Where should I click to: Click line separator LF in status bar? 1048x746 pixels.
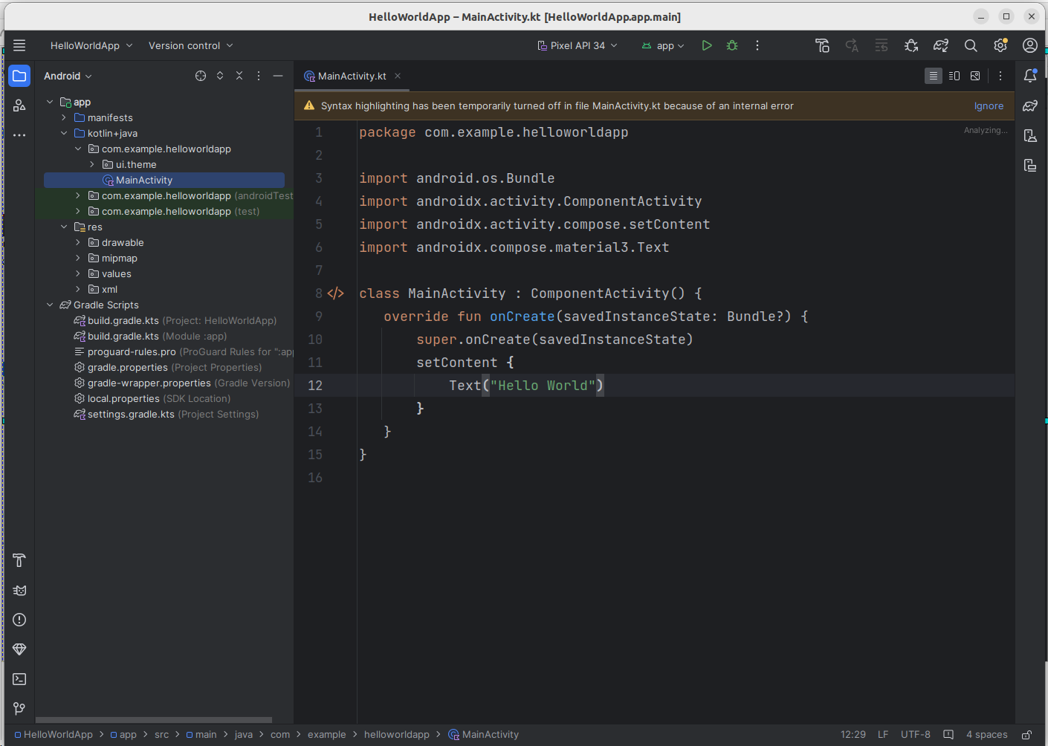[883, 735]
